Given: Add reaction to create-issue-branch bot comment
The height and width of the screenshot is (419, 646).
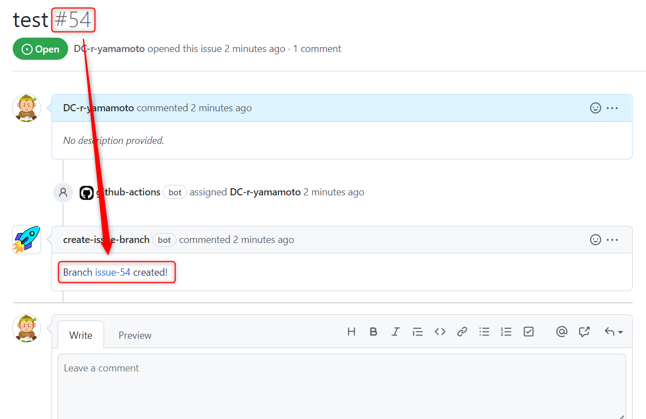Looking at the screenshot, I should (595, 240).
